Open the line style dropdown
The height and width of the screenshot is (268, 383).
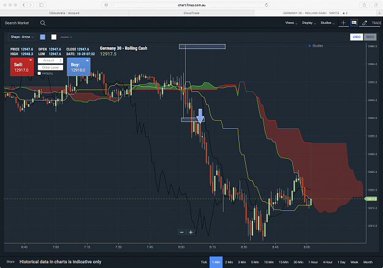pyautogui.click(x=66, y=37)
